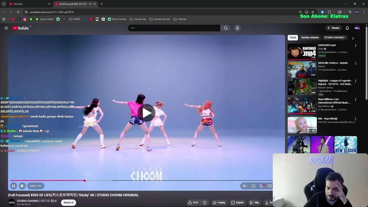This screenshot has height=207, width=368.
Task: Click the big play overlay on video
Action: coord(147,113)
